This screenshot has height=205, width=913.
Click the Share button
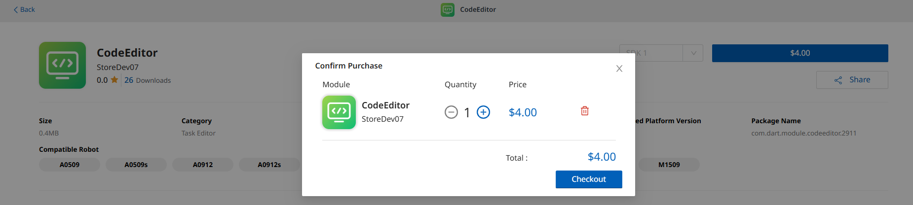(x=852, y=80)
